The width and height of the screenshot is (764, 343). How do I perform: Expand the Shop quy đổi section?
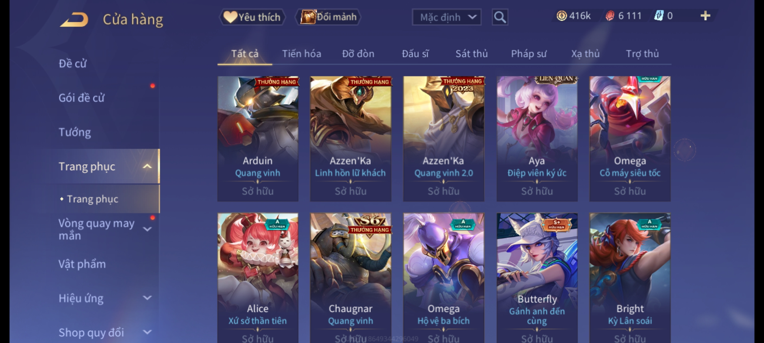[147, 332]
